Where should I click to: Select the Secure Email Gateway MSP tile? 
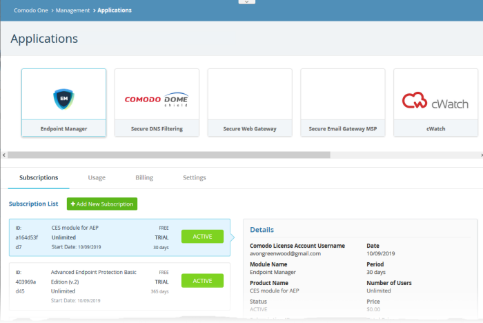click(x=343, y=102)
